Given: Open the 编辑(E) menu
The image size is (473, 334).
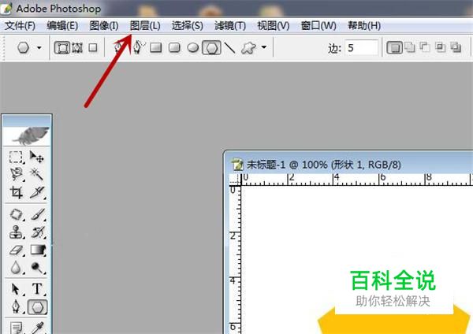Looking at the screenshot, I should (62, 26).
